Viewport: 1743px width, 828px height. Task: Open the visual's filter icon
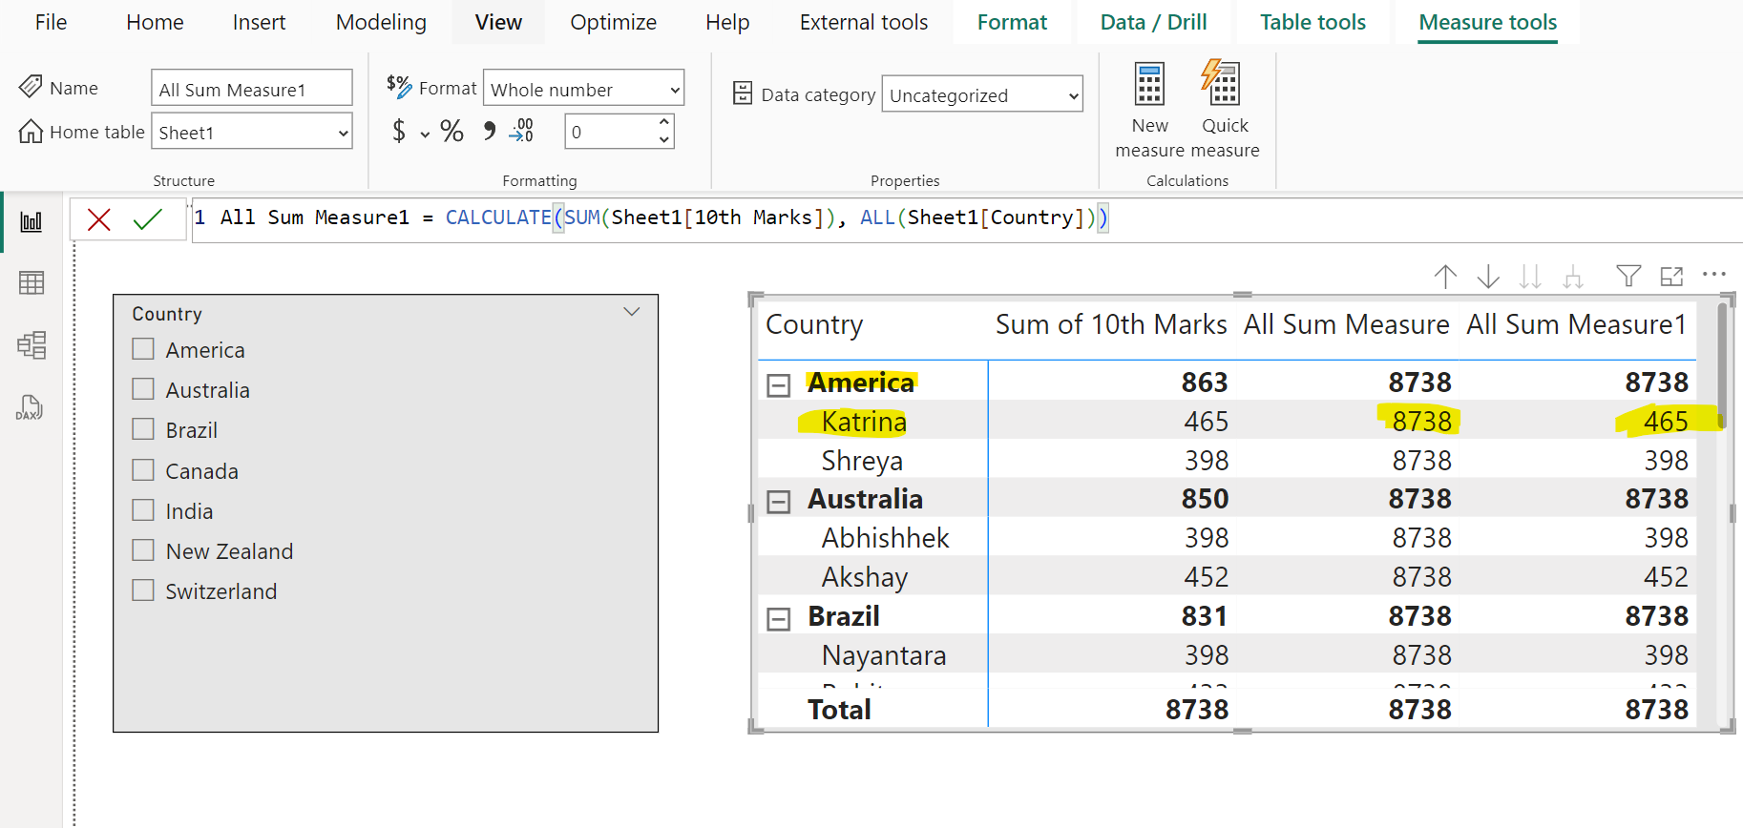click(1628, 277)
